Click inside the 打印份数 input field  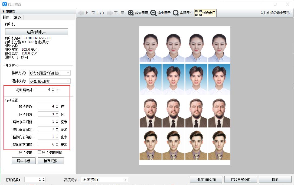[33, 179]
